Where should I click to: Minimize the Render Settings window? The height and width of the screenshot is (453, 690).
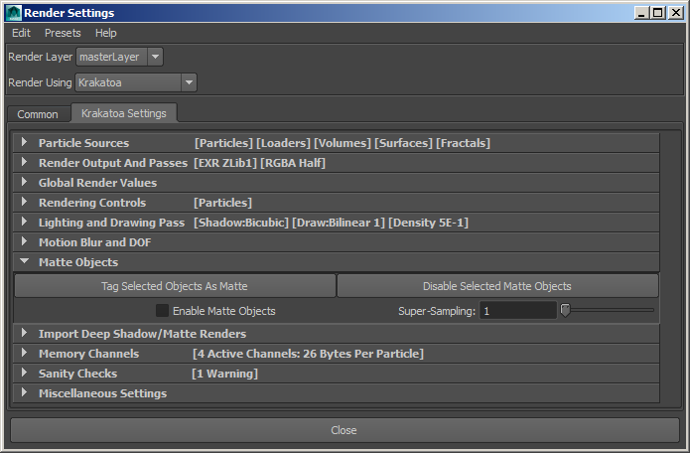pos(641,13)
